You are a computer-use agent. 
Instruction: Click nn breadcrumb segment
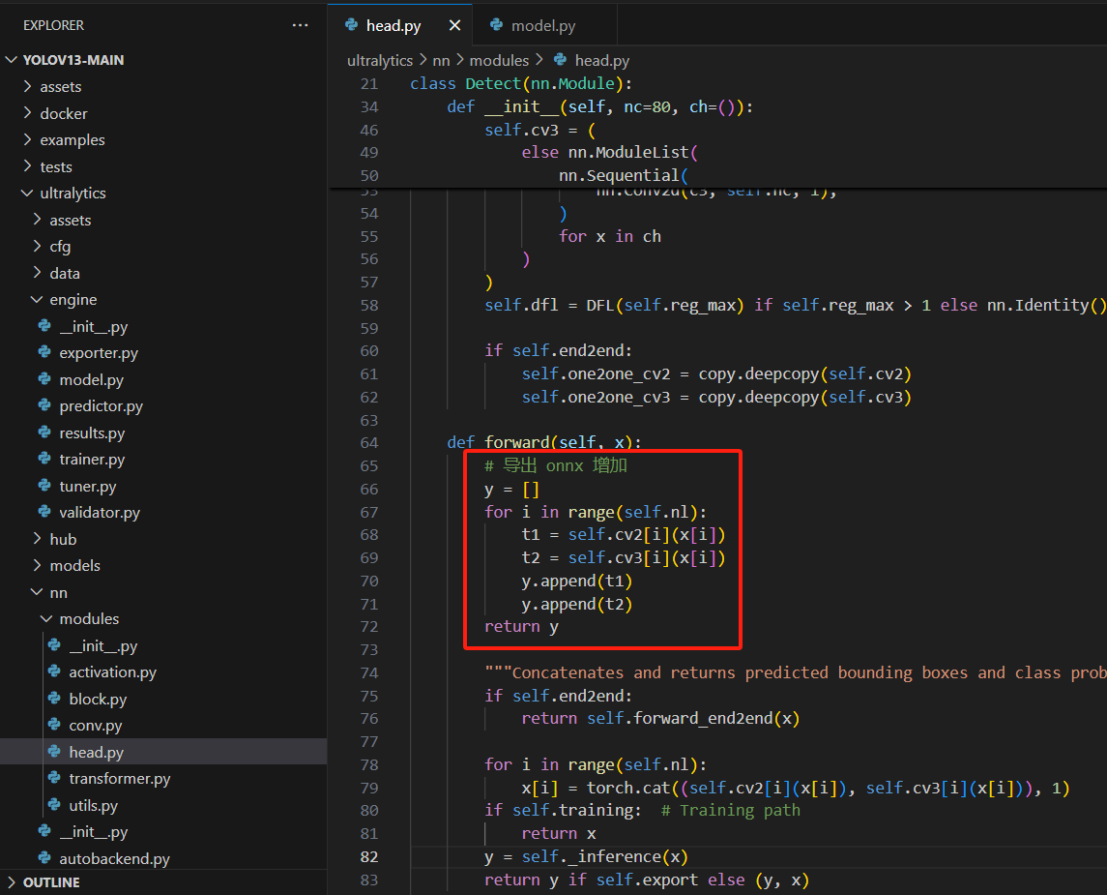pyautogui.click(x=441, y=61)
